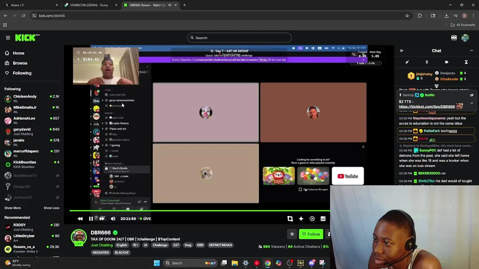
Task: Click the green stream progress bar
Action: 199,211
